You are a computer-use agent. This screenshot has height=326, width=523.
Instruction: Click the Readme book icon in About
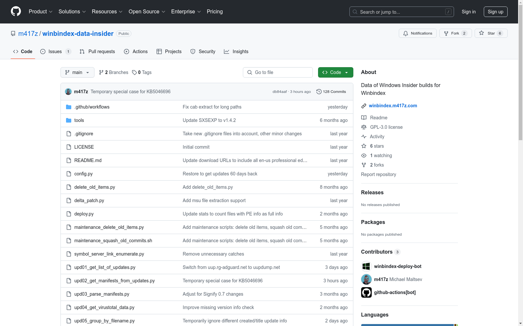(364, 118)
